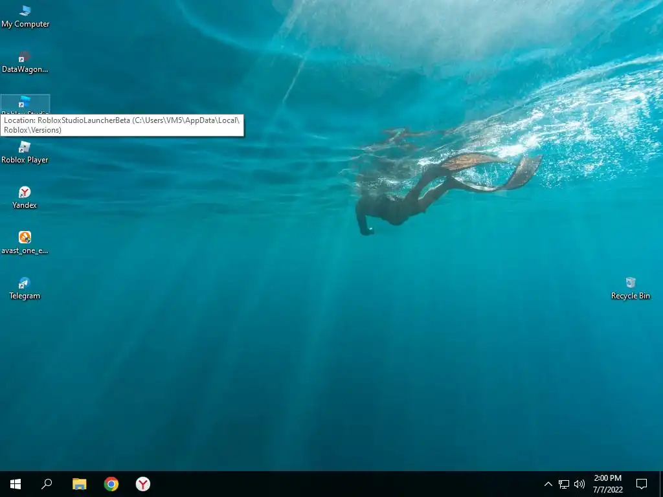Select the Roblox Studio desktop shortcut

click(25, 104)
